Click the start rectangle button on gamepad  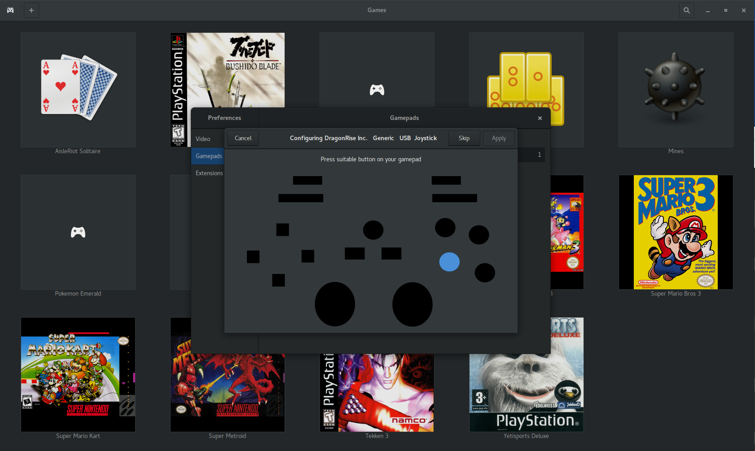(x=391, y=253)
